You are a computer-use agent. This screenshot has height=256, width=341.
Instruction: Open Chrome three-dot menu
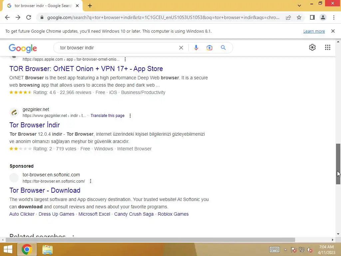[334, 17]
